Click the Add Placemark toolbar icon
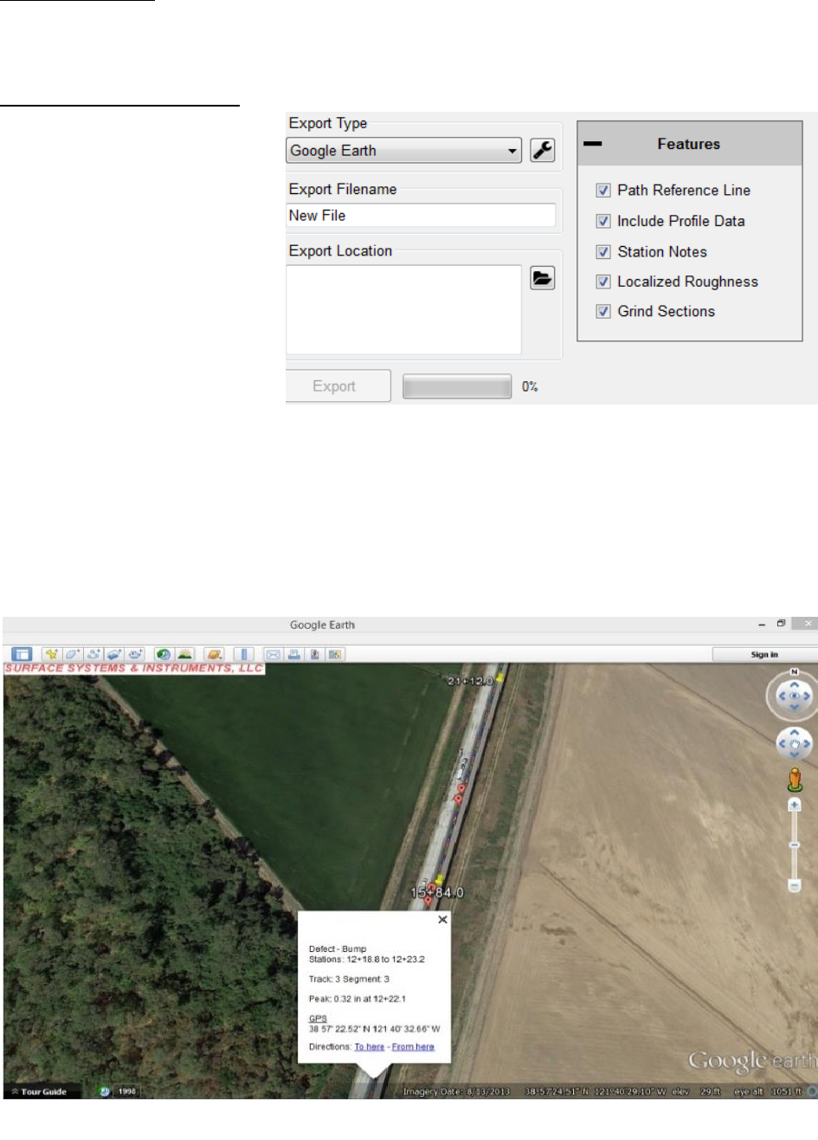Image resolution: width=818 pixels, height=1140 pixels. click(50, 654)
